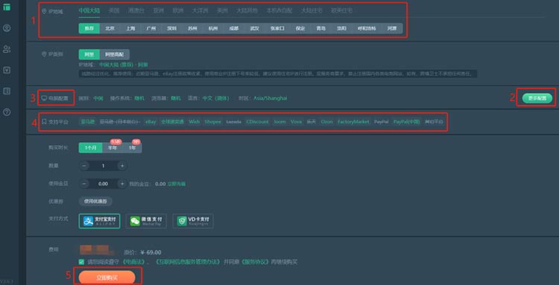Click the quantity input showing 1

(103, 165)
